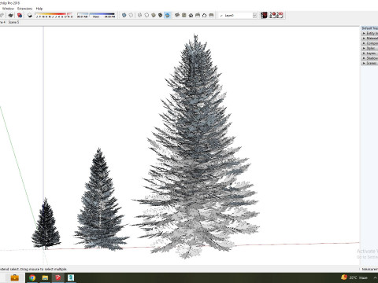
Task: Click the red-blue cube toolbar icon
Action: click(x=20, y=16)
